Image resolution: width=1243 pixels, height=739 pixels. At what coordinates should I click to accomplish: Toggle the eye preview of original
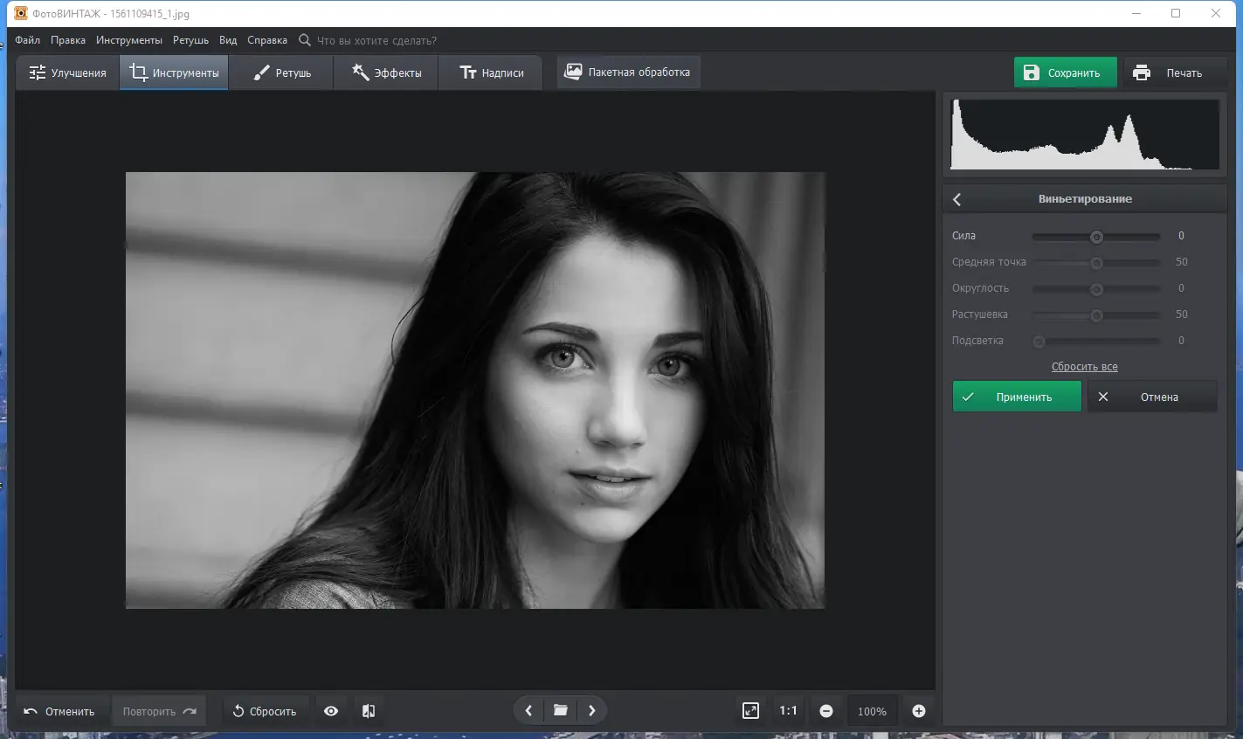331,711
